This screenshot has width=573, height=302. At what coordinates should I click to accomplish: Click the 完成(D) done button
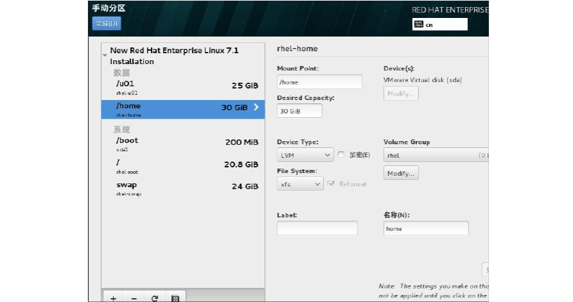tap(107, 24)
